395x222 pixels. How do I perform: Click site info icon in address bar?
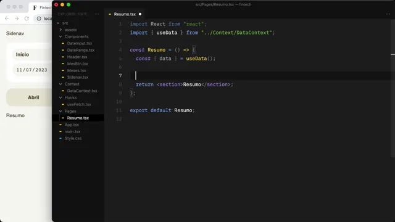click(x=39, y=18)
